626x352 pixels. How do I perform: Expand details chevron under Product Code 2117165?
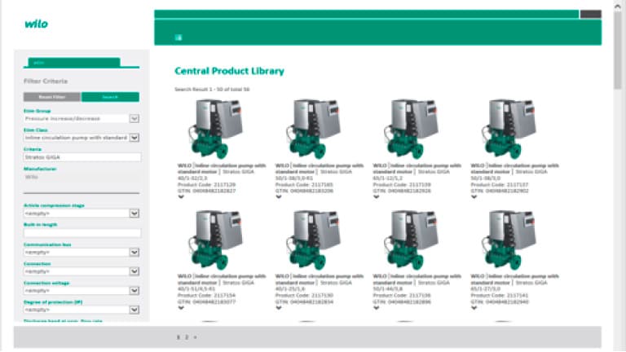(279, 196)
